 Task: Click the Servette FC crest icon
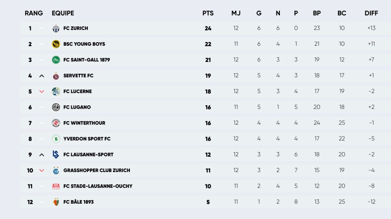[x=56, y=76]
